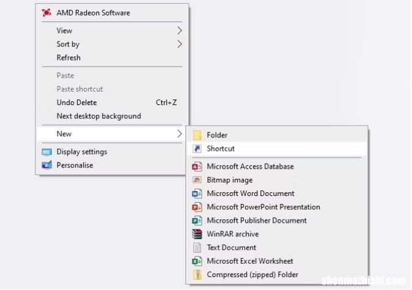Open Display settings

point(112,152)
